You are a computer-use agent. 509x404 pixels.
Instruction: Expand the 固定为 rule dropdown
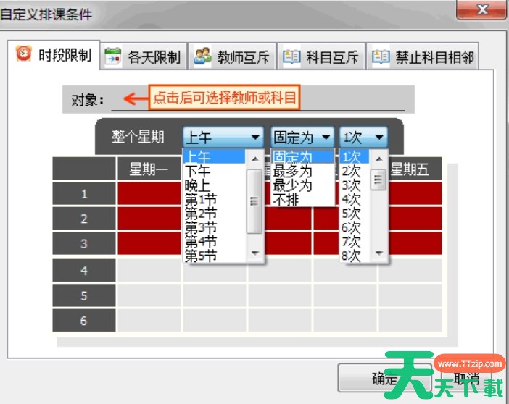302,137
